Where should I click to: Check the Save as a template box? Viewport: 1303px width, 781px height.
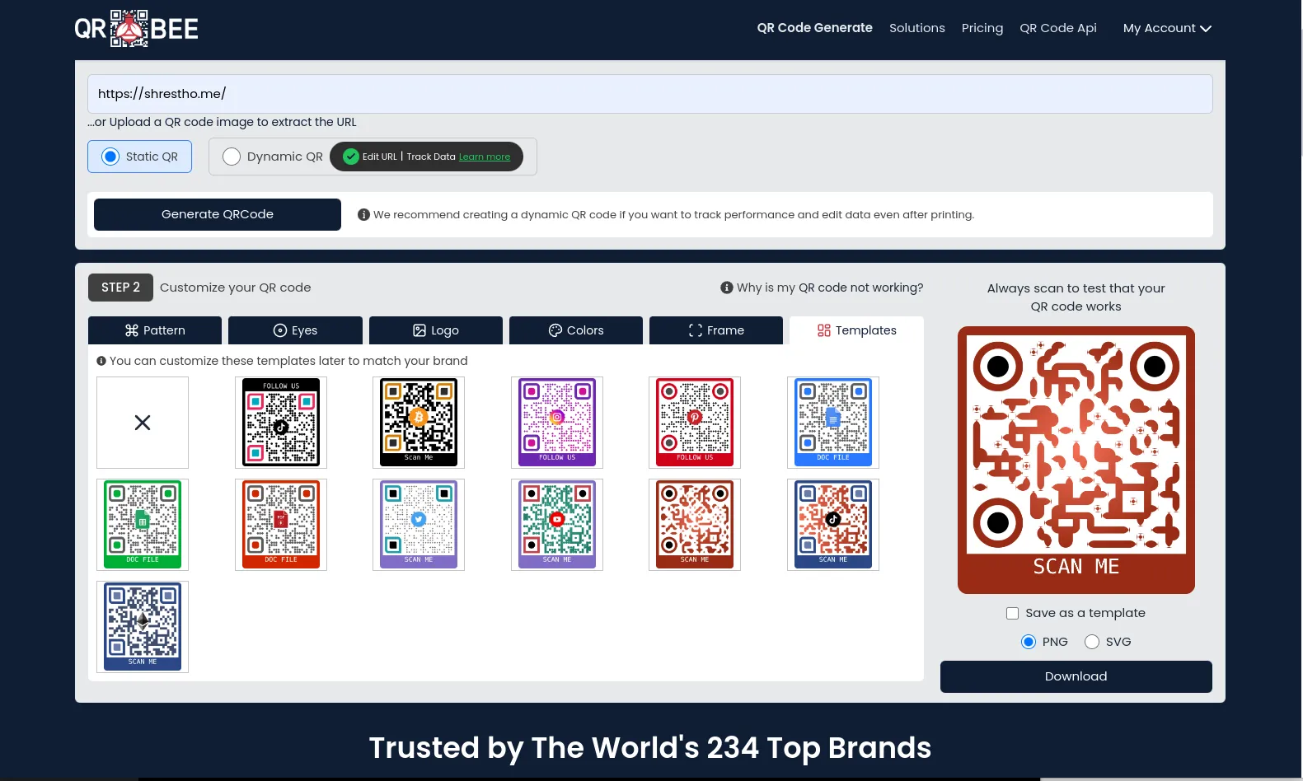tap(1013, 613)
